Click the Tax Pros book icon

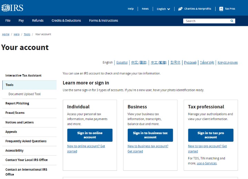[221, 9]
